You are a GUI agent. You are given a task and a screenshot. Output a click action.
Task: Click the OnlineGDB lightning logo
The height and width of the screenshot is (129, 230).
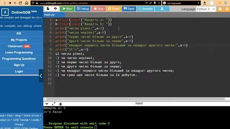coord(5,12)
